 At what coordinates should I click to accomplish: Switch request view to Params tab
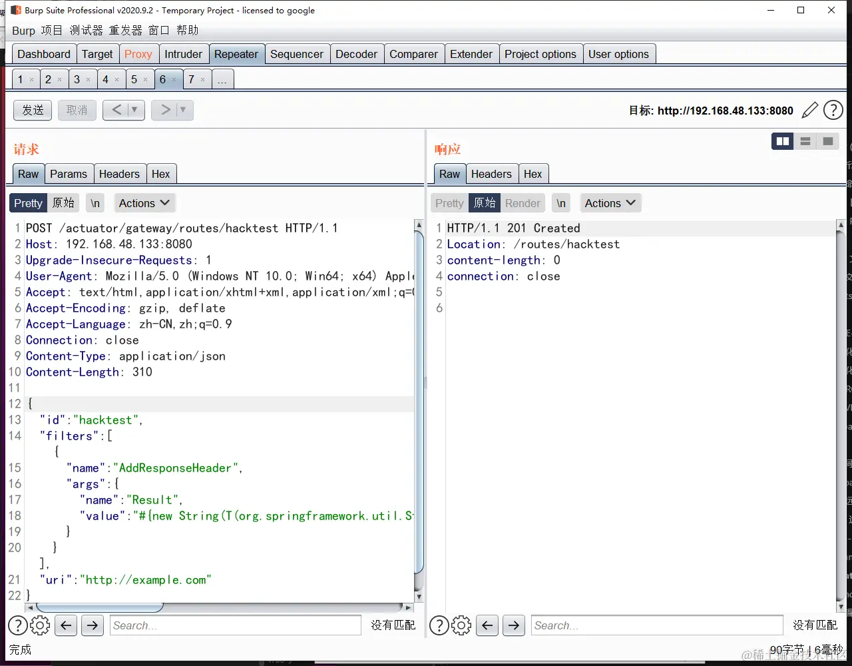coord(69,174)
